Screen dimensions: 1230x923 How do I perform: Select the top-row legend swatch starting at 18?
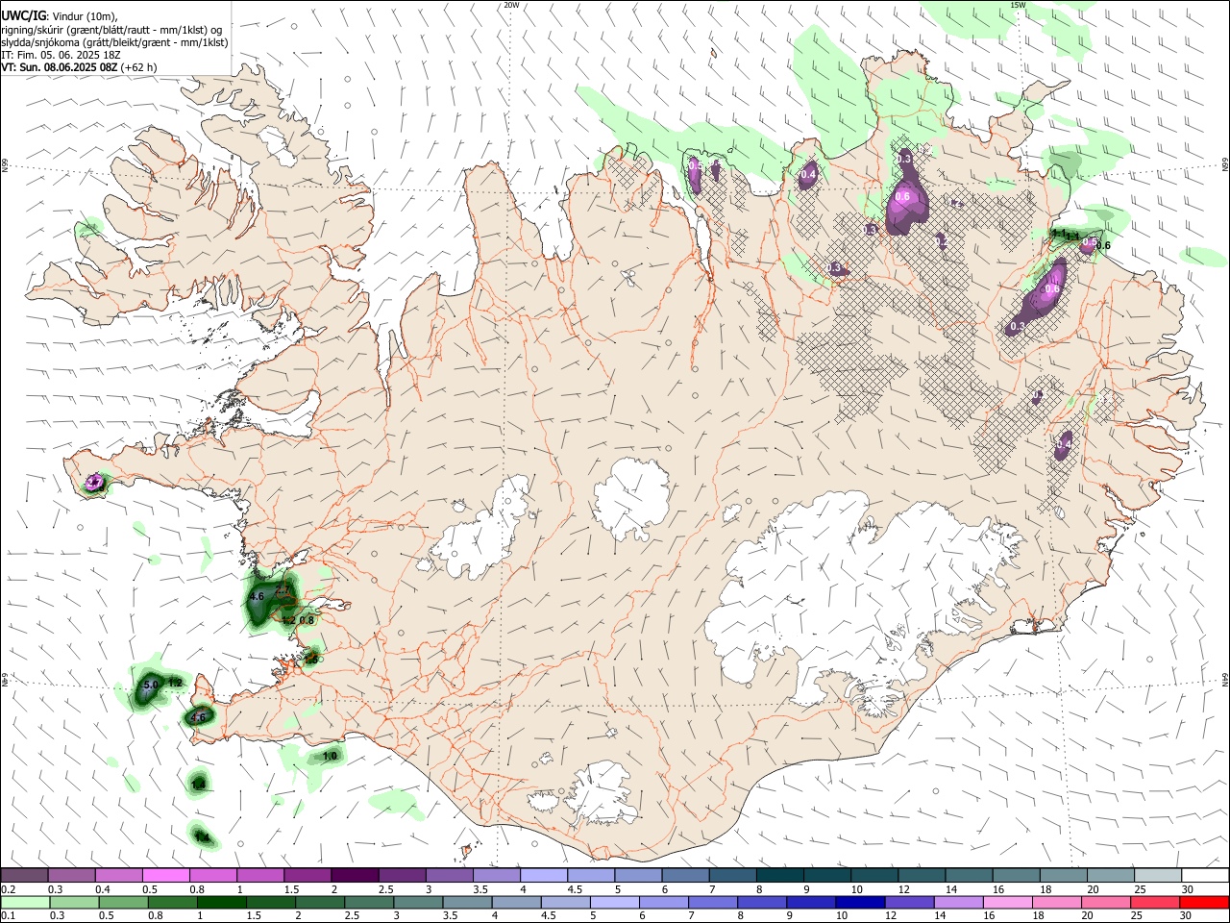1063,875
